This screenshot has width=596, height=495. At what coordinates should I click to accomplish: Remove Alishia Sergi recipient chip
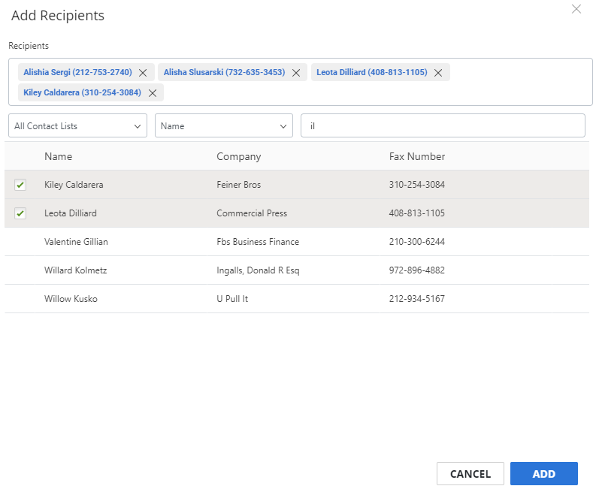tap(143, 73)
